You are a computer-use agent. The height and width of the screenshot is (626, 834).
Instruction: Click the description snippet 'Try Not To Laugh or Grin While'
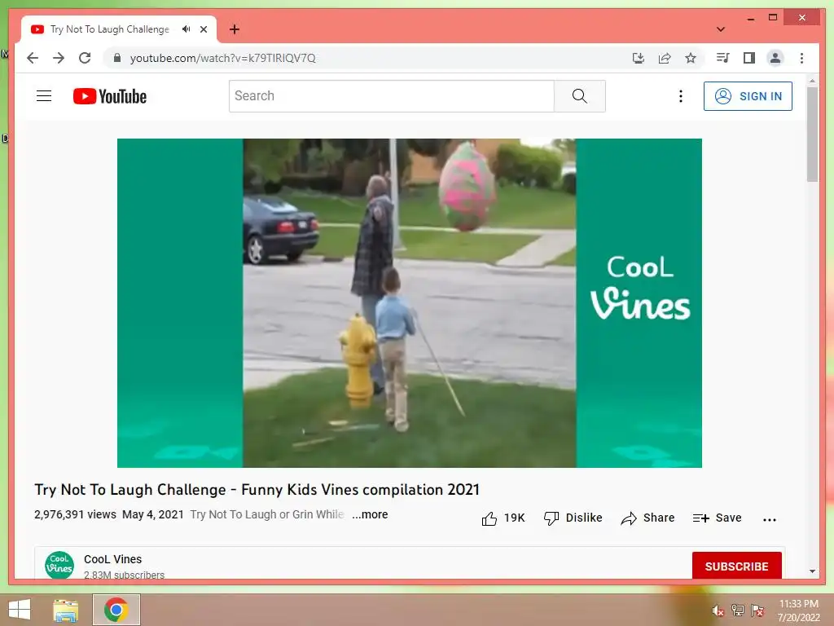[x=267, y=514]
